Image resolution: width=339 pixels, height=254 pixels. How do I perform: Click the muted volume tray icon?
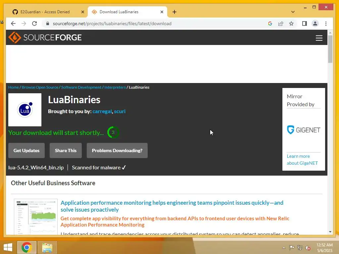click(308, 248)
